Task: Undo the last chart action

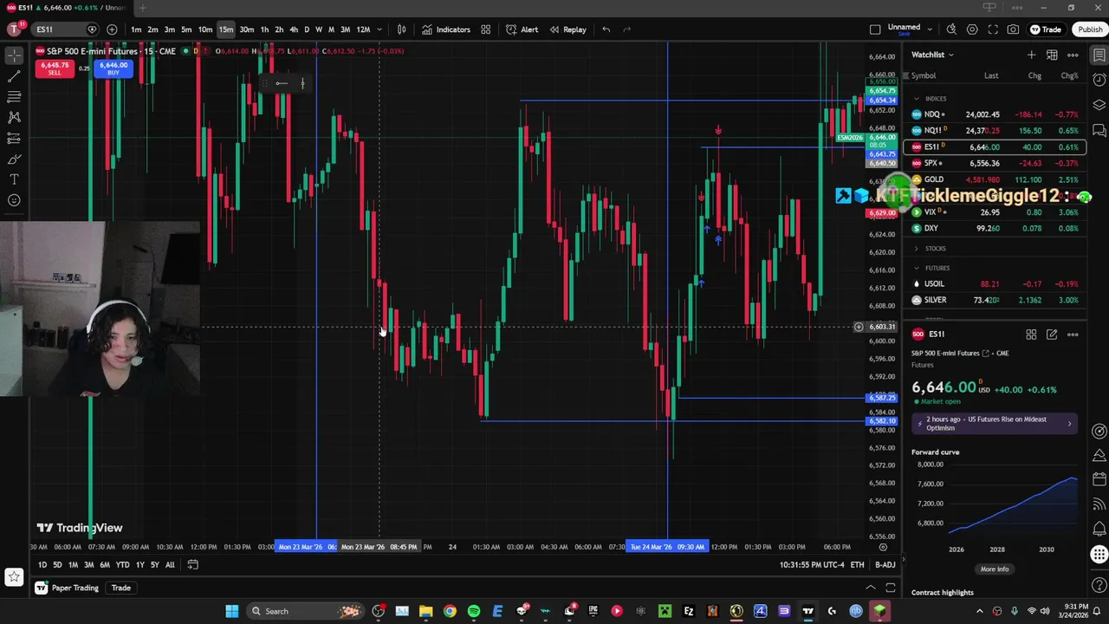Action: pos(606,29)
